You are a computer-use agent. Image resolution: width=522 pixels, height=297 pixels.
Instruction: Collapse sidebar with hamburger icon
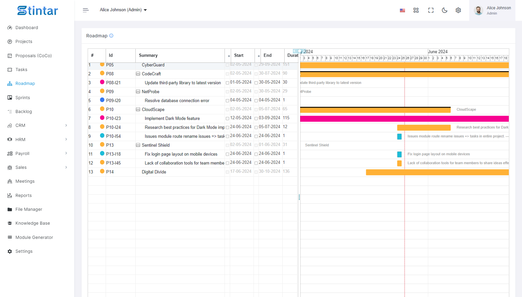pyautogui.click(x=86, y=10)
